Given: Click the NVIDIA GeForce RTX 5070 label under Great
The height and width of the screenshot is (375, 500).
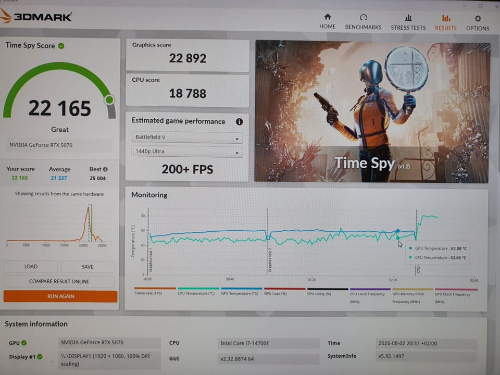Looking at the screenshot, I should 41,145.
